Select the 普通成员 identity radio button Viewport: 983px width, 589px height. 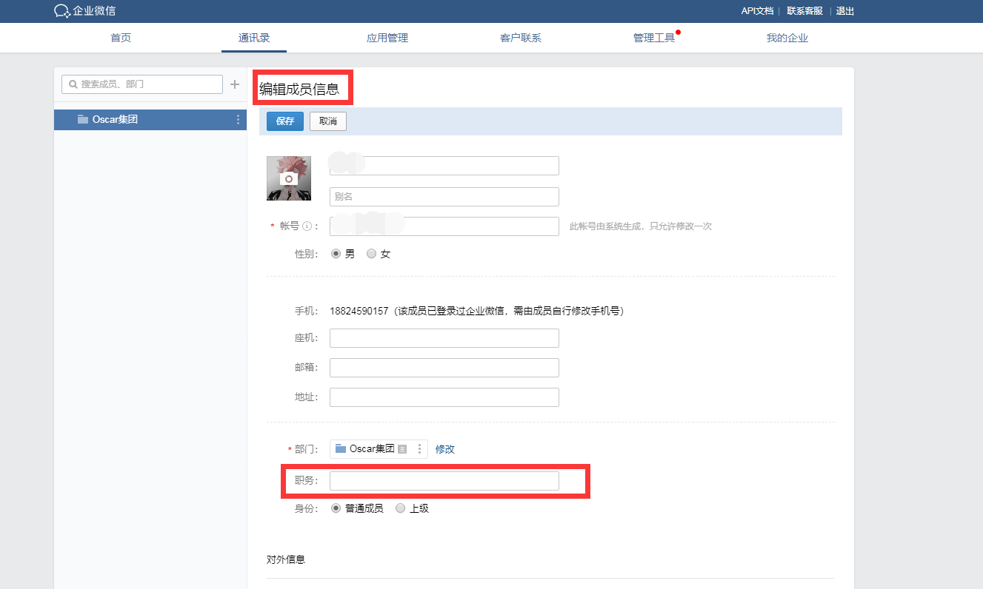(336, 508)
